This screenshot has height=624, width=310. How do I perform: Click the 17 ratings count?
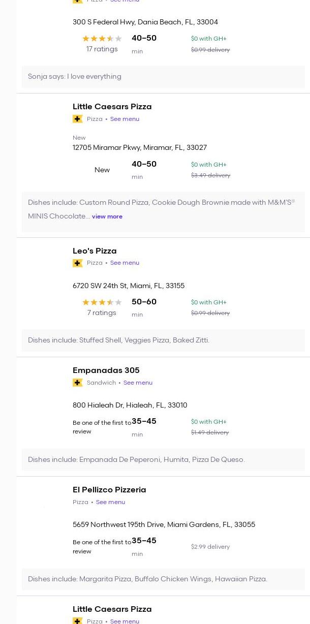click(102, 49)
